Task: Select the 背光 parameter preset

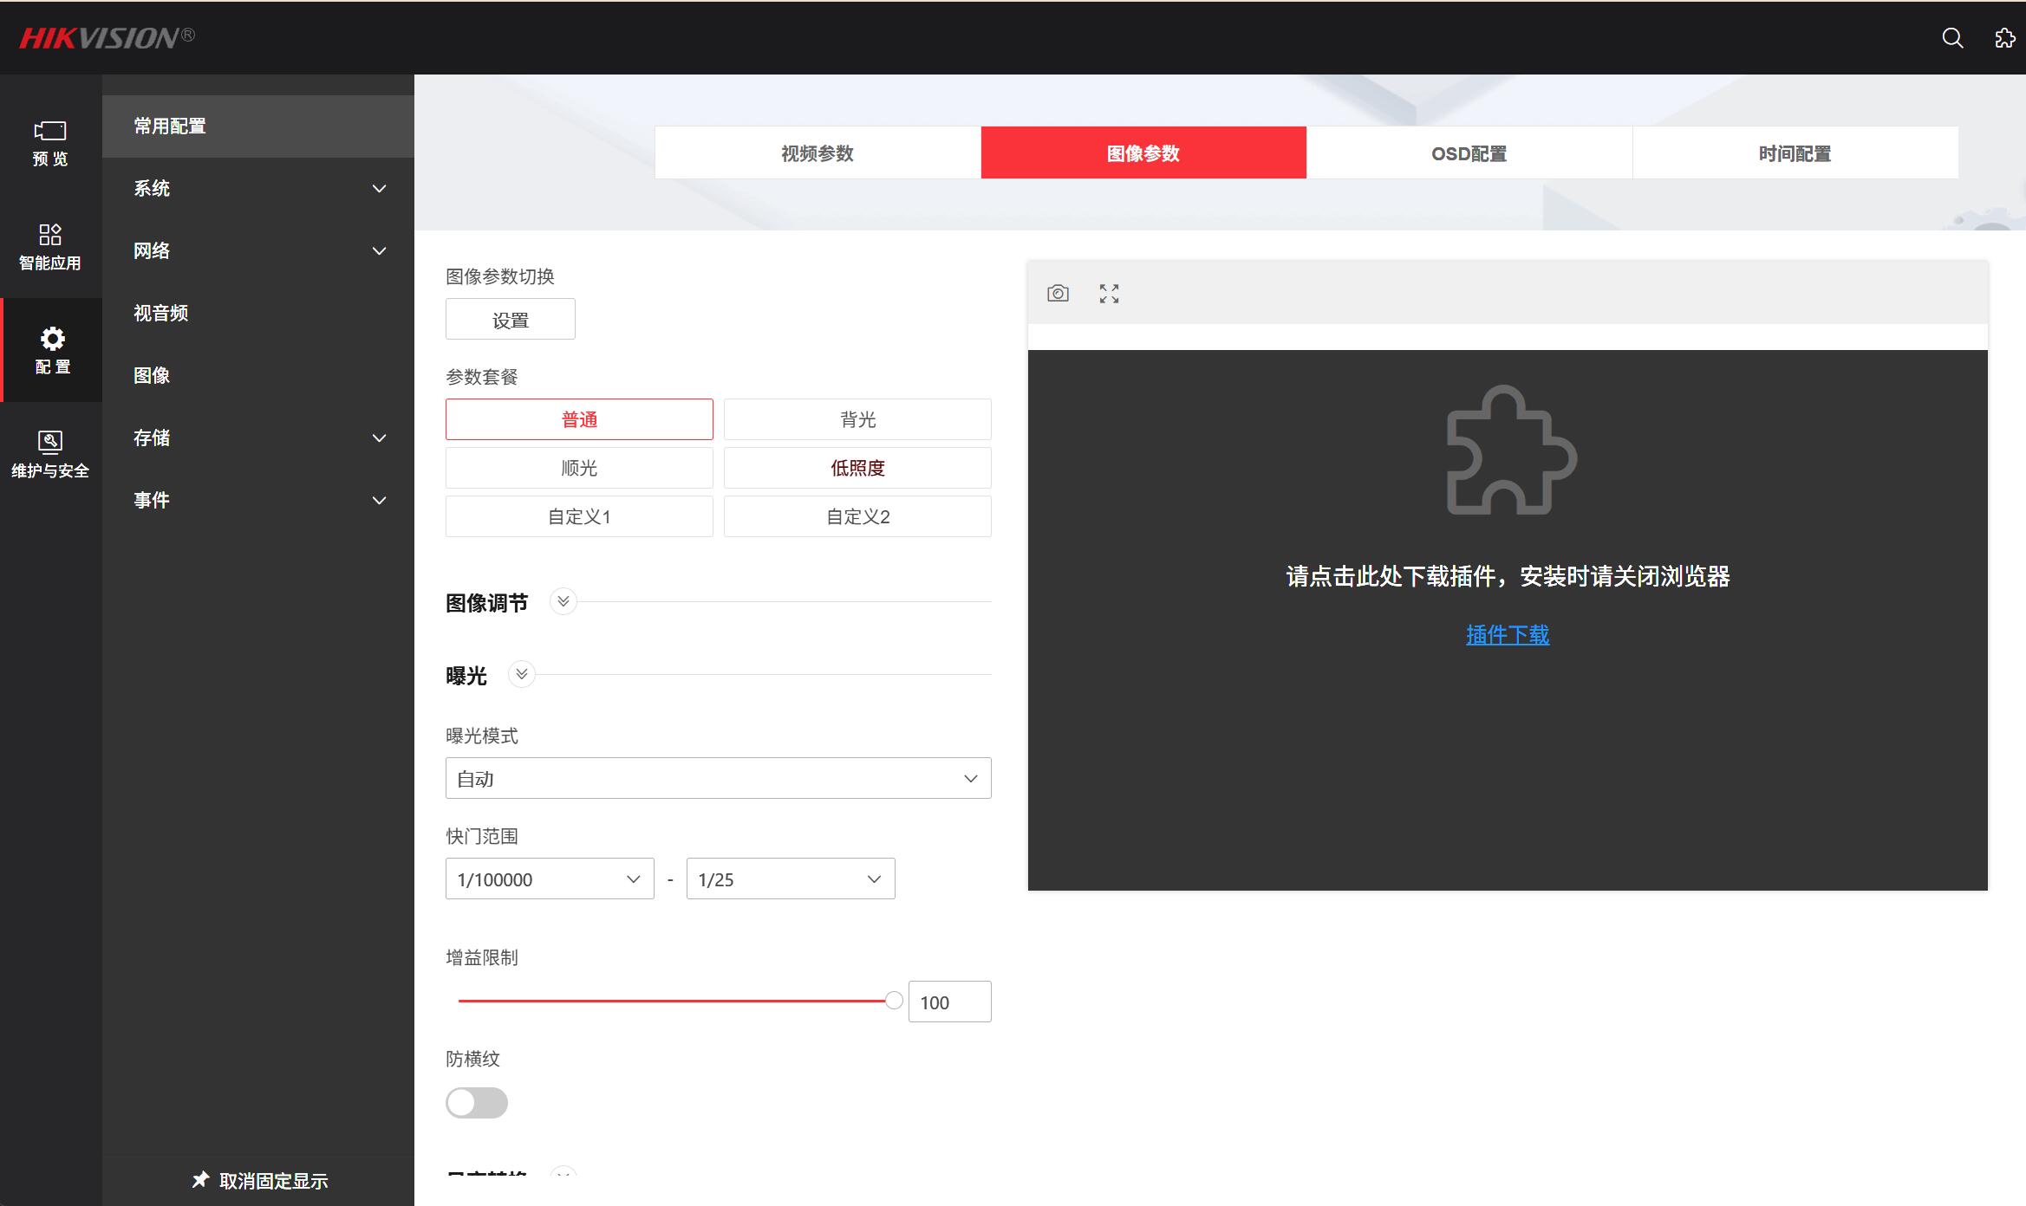Action: tap(857, 419)
